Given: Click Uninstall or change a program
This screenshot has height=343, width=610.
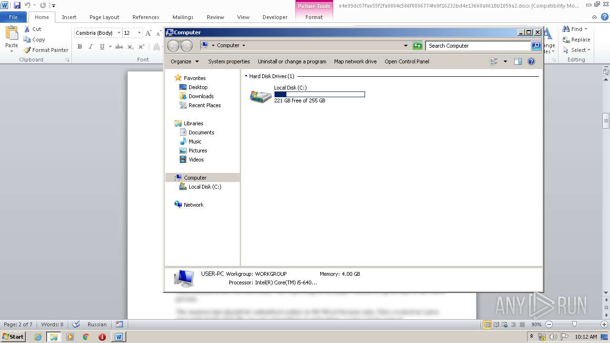Looking at the screenshot, I should click(x=292, y=61).
